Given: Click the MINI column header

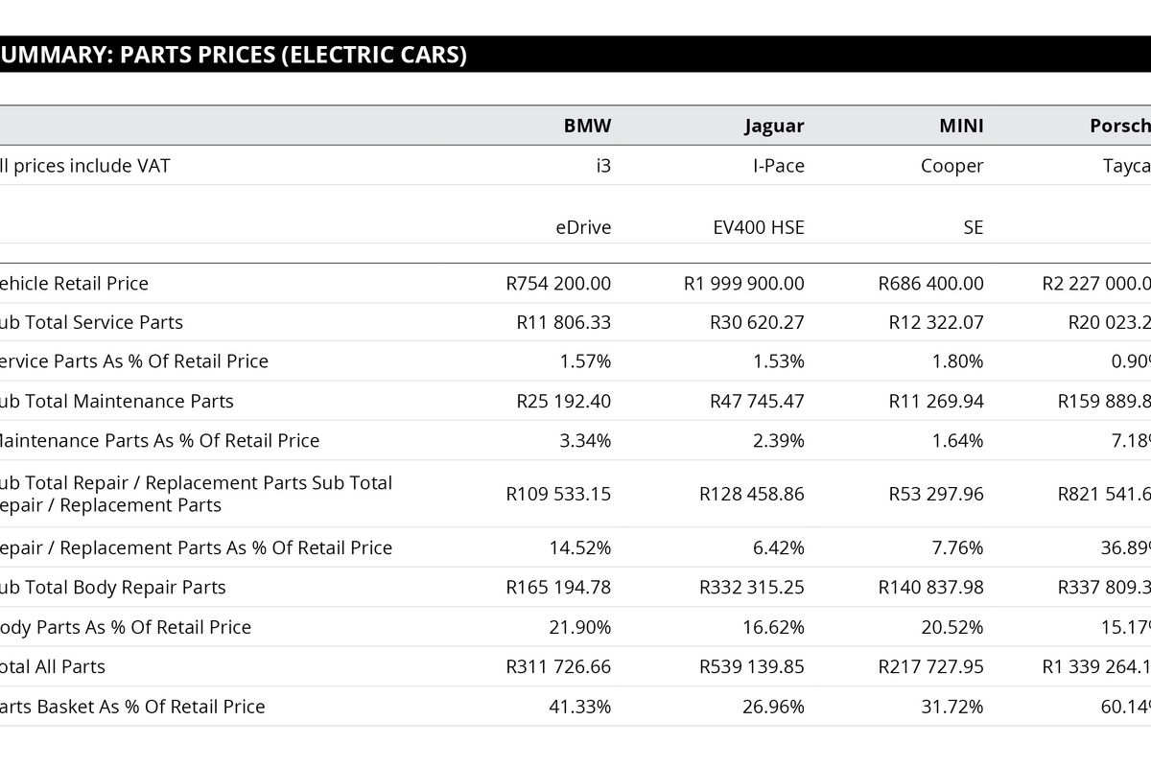Looking at the screenshot, I should pyautogui.click(x=961, y=126).
